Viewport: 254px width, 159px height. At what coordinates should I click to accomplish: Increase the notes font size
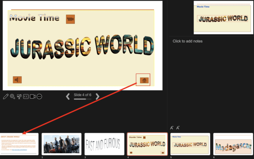point(172,128)
